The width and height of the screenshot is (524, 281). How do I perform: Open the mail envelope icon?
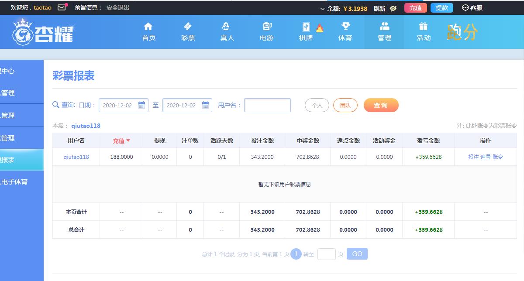(x=62, y=7)
